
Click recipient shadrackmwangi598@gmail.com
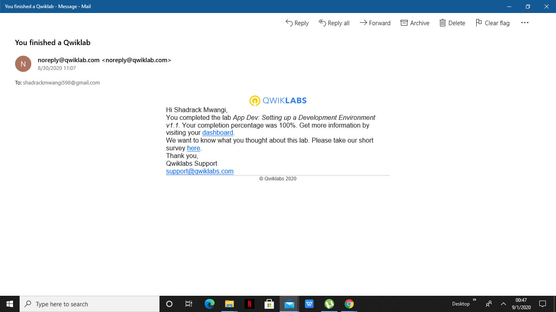click(61, 83)
